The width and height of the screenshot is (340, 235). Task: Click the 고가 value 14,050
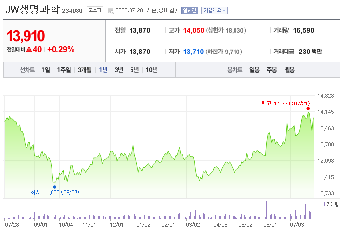[x=194, y=30]
